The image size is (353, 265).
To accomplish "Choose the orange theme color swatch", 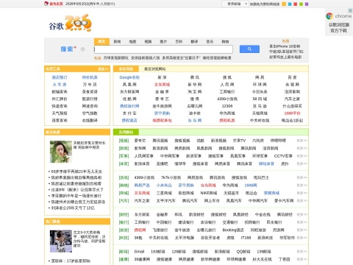I will tap(284, 4).
